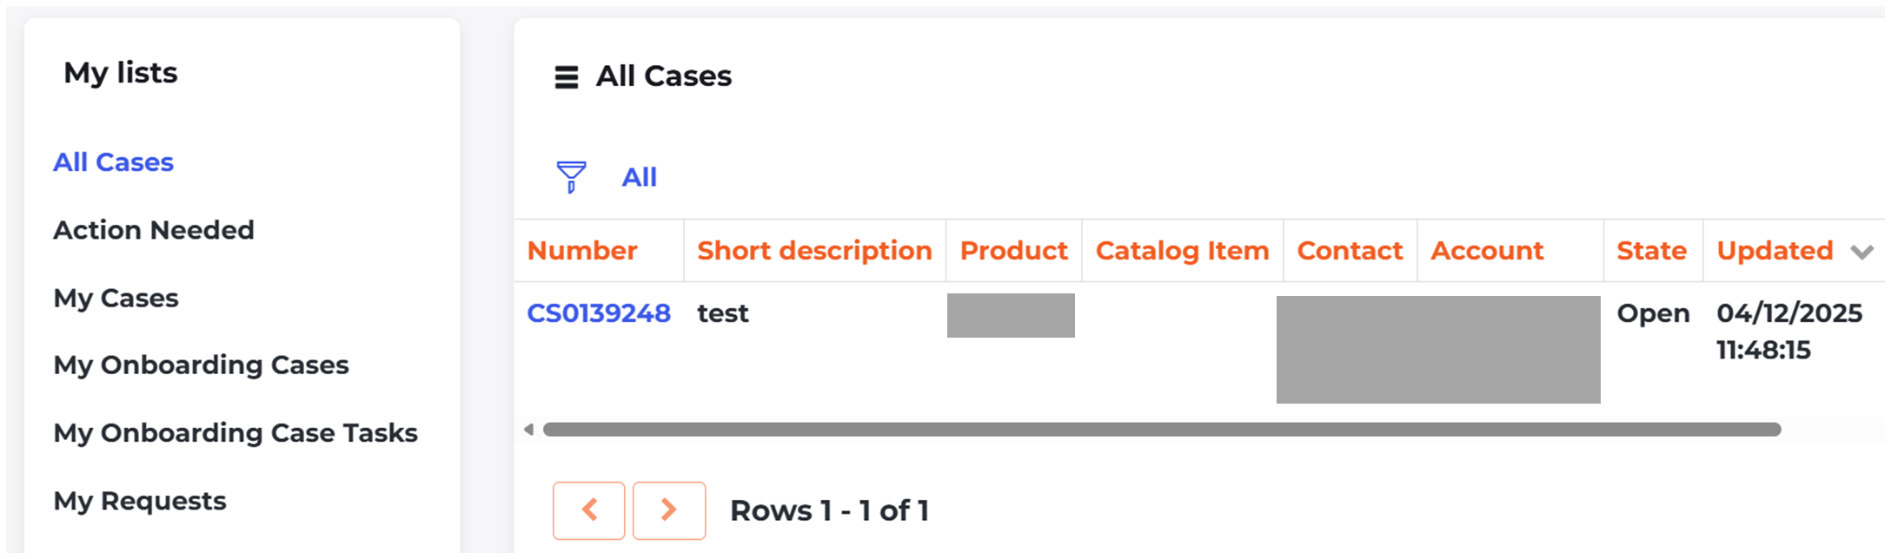Sort by the Account column header

point(1487,251)
